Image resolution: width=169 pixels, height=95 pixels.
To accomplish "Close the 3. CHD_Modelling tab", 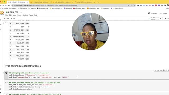I will 72,2.
